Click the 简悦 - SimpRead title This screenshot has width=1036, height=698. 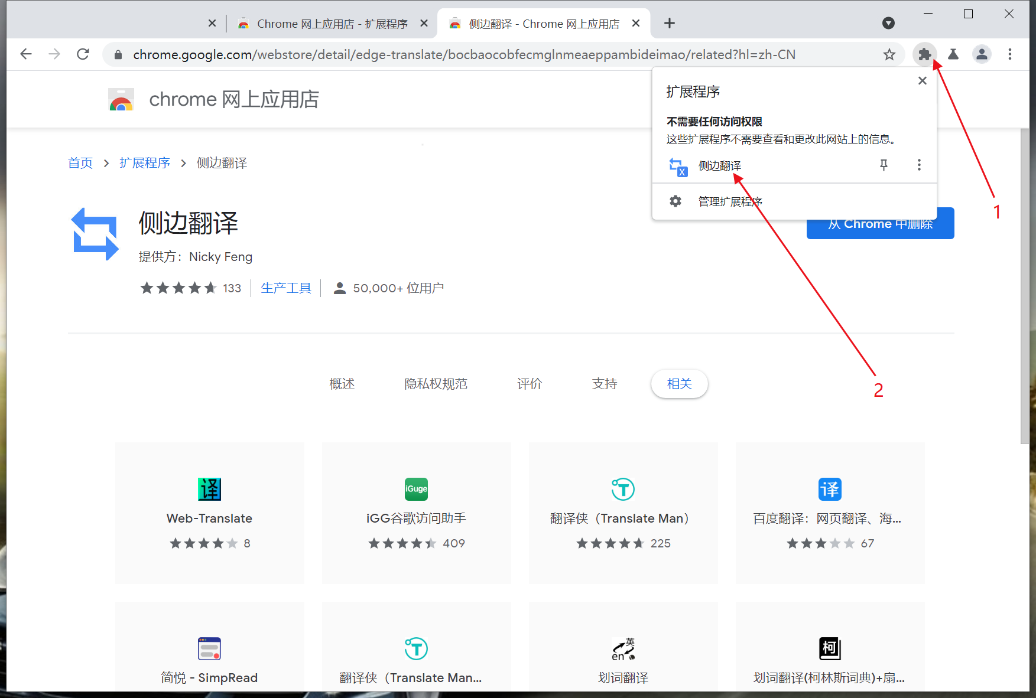[209, 678]
